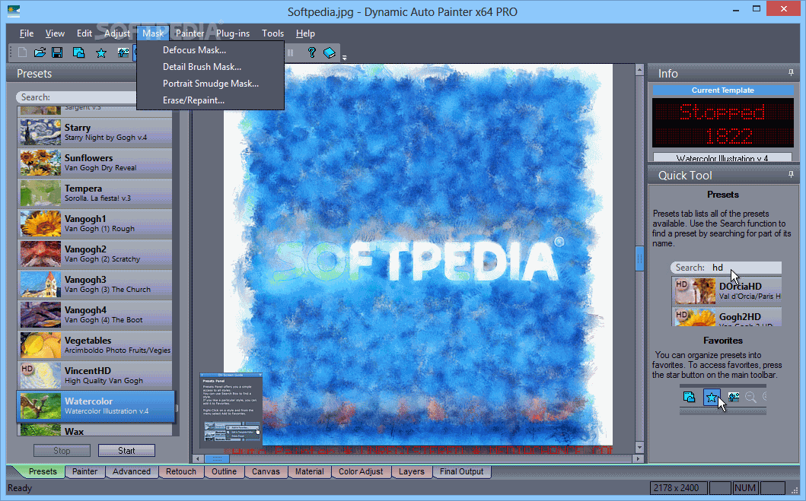806x501 pixels.
Task: Open help with the question mark icon
Action: (x=311, y=52)
